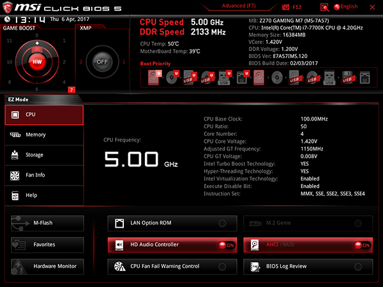The height and width of the screenshot is (287, 383).
Task: Click the Adjusted GT Frequency 1150MHz value
Action: [x=312, y=149]
